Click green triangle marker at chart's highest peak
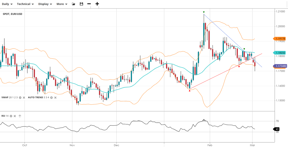The image size is (288, 147). point(204,12)
